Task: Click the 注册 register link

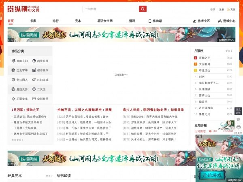Action: pyautogui.click(x=221, y=10)
